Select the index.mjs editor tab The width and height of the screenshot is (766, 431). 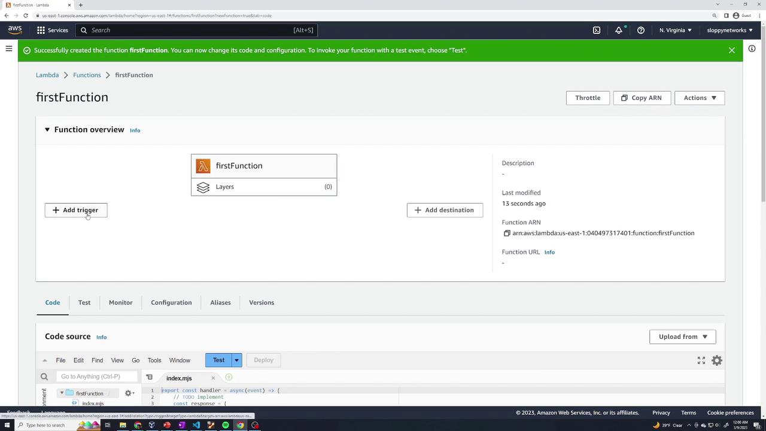pyautogui.click(x=179, y=378)
